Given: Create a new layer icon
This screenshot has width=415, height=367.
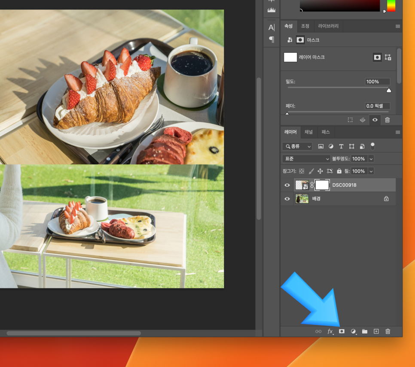Looking at the screenshot, I should tap(376, 331).
